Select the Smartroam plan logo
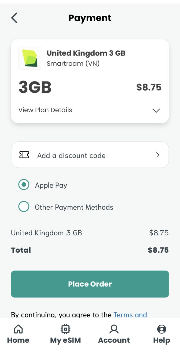 click(30, 58)
